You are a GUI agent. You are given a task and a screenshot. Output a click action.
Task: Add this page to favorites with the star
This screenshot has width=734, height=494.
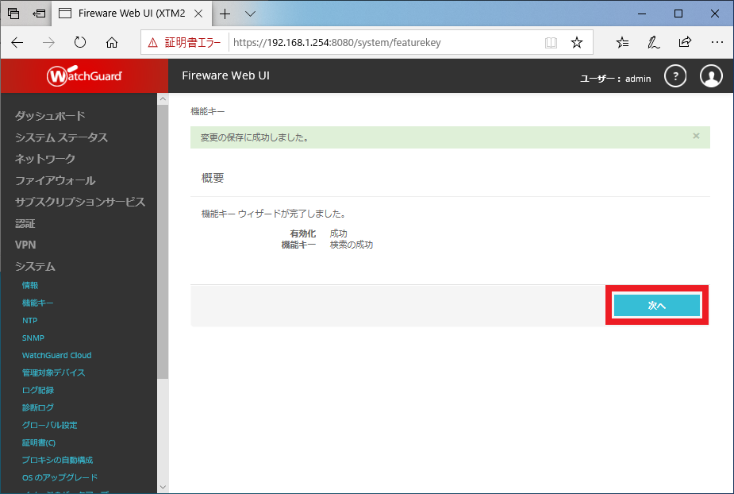tap(577, 43)
